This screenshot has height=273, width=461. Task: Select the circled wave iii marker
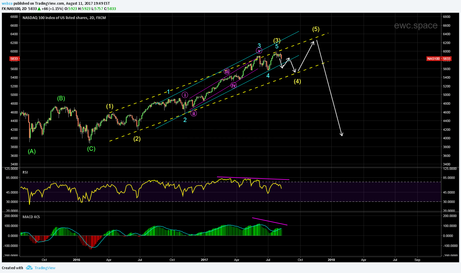pyautogui.click(x=227, y=72)
